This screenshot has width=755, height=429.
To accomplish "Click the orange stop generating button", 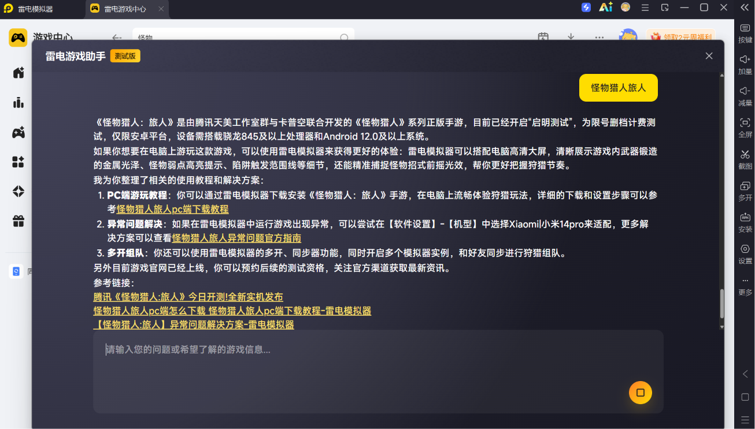I will (x=641, y=393).
